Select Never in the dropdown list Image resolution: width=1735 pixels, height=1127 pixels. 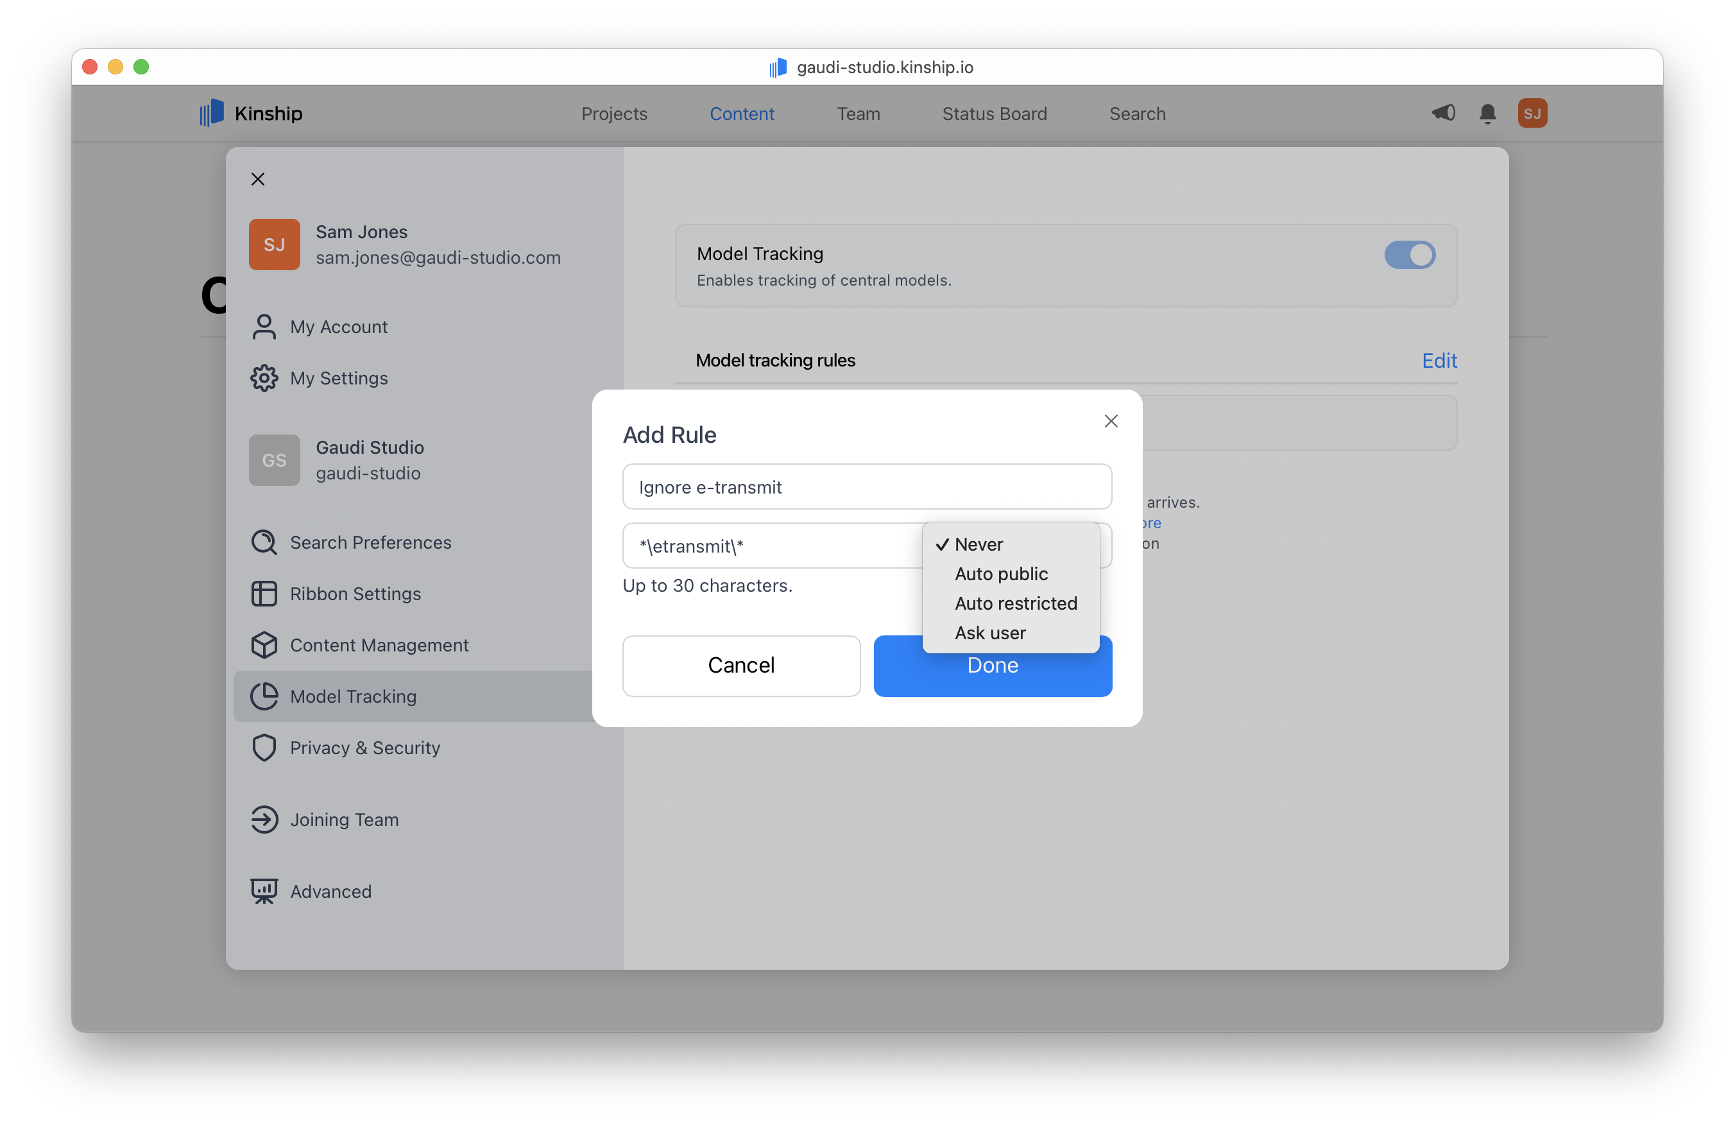(979, 544)
